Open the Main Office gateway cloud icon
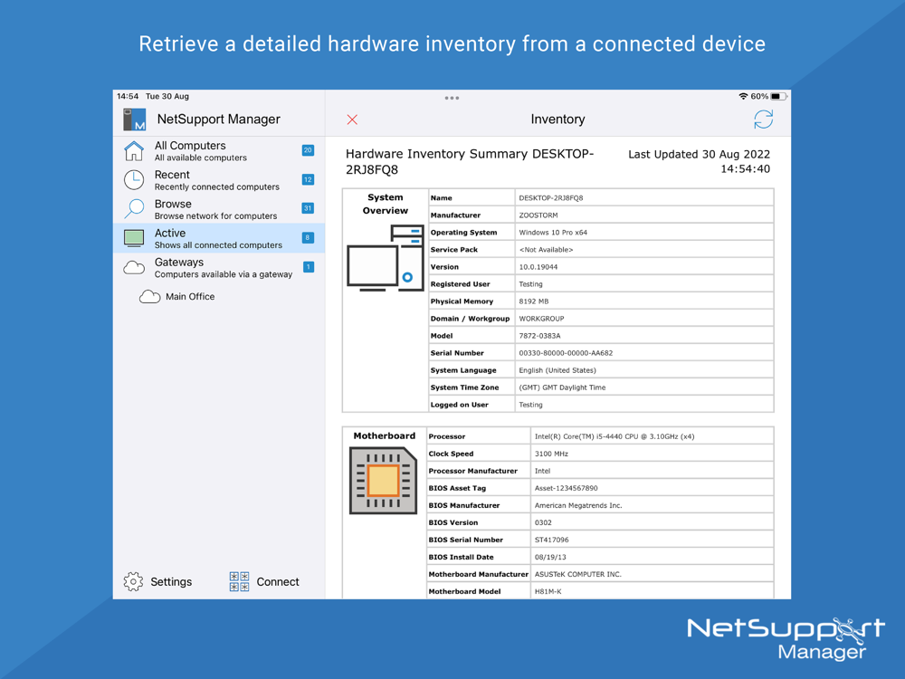 149,297
